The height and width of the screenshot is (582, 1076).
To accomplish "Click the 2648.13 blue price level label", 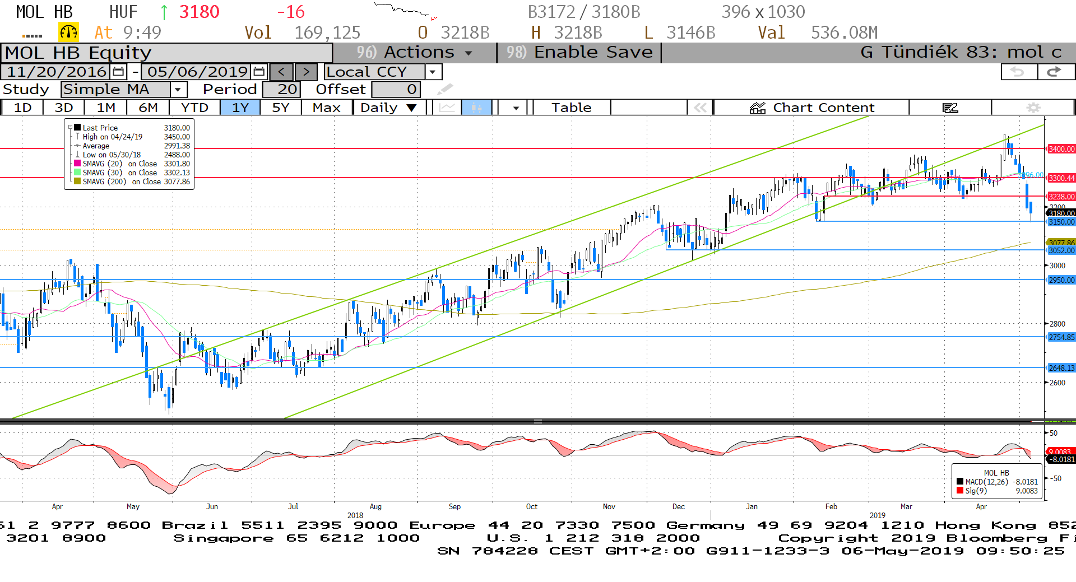I will coord(1061,368).
